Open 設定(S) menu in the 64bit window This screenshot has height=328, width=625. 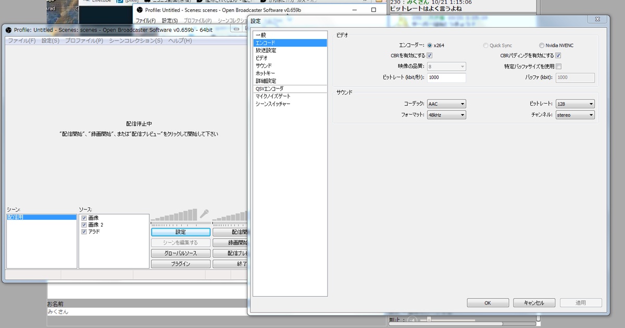coord(51,41)
